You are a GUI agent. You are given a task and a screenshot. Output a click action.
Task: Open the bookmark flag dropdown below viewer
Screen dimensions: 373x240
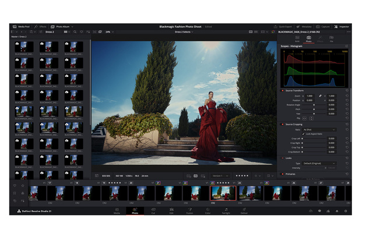pyautogui.click(x=270, y=176)
